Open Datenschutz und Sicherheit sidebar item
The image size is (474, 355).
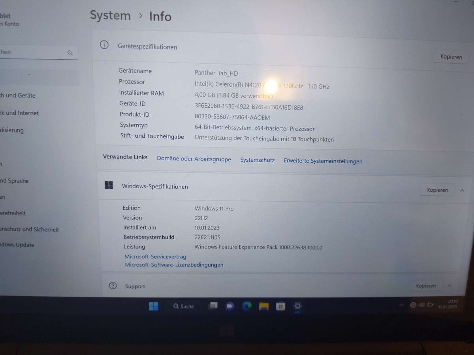(x=29, y=229)
